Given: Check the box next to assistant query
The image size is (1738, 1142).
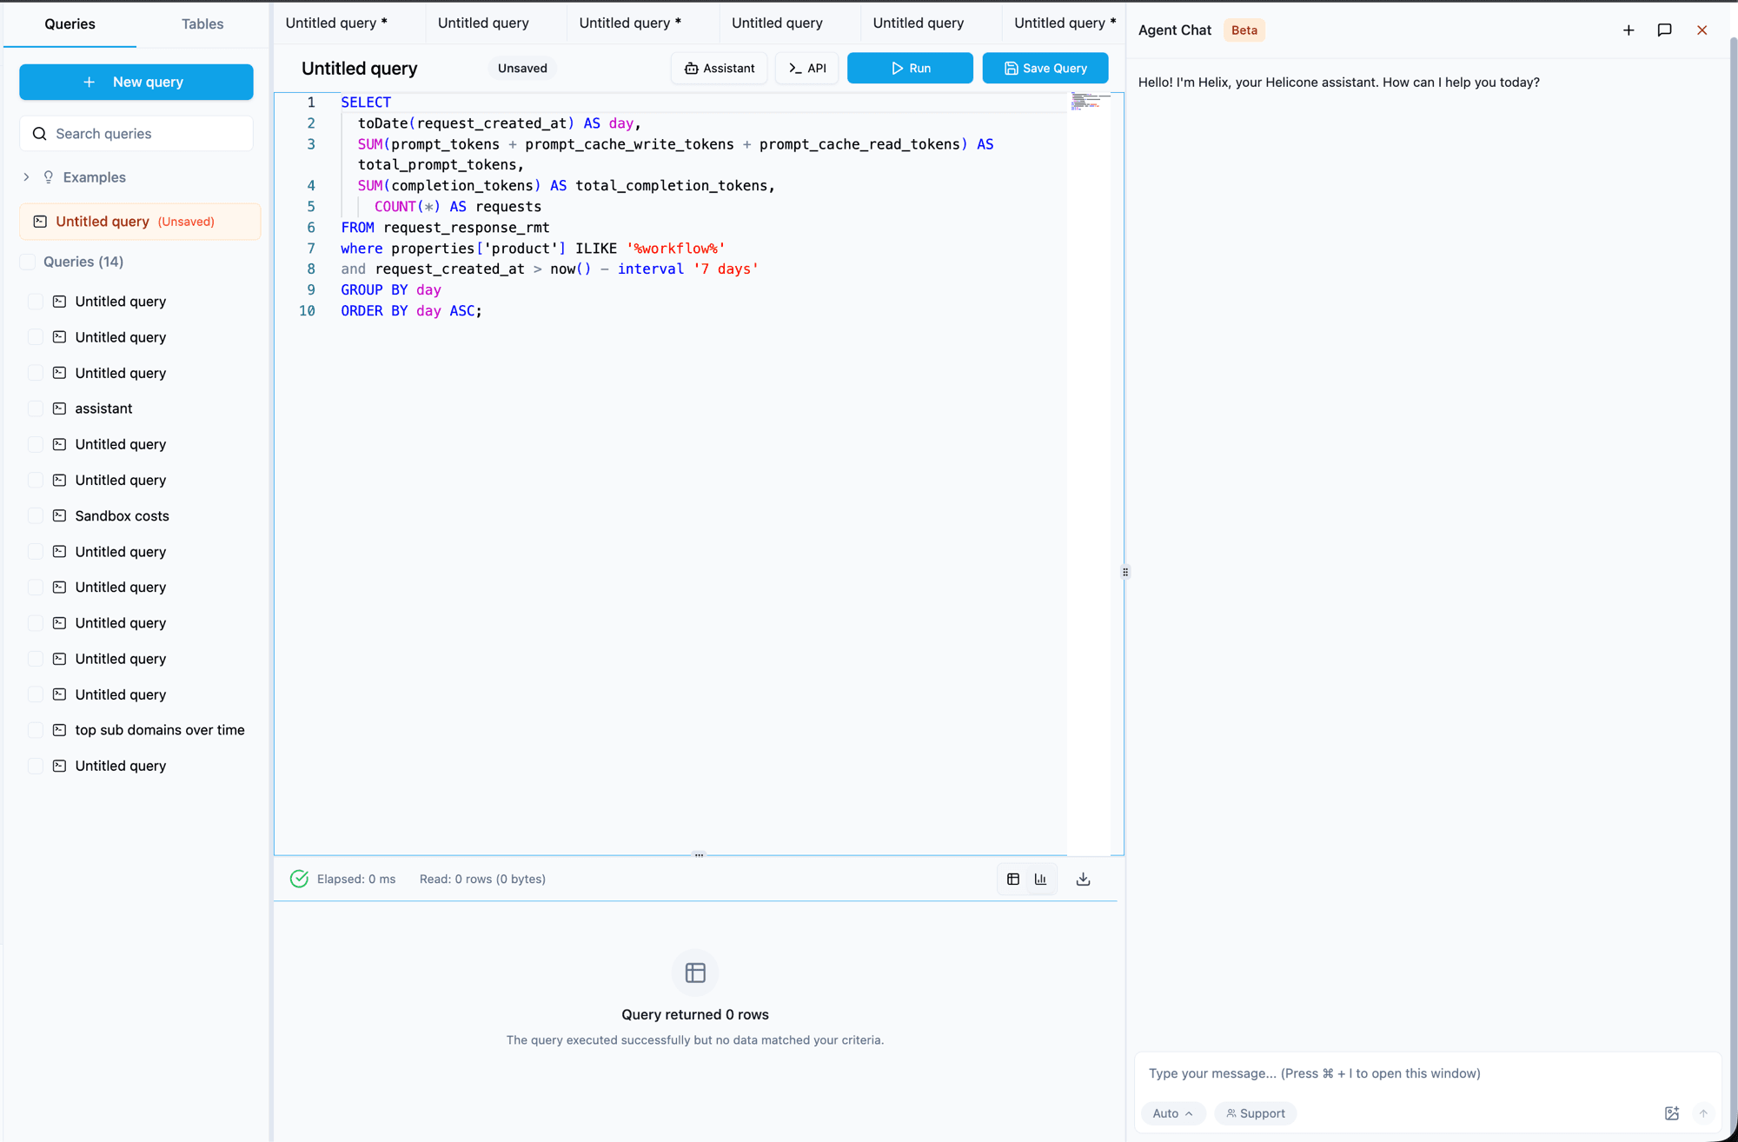Looking at the screenshot, I should 36,408.
